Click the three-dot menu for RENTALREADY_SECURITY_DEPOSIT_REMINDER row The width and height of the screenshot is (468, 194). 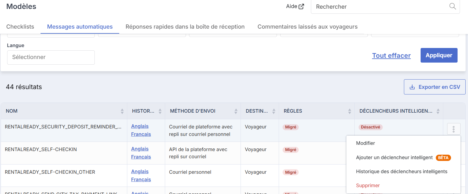(x=454, y=129)
